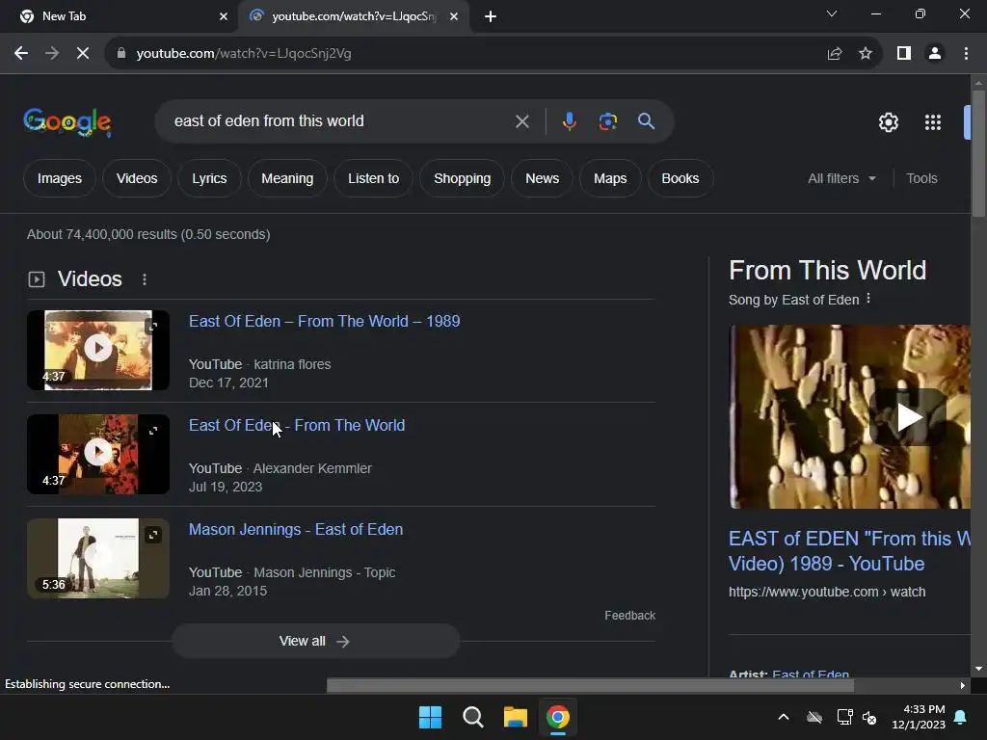The height and width of the screenshot is (740, 987).
Task: Open a new browser tab
Action: pos(491,16)
